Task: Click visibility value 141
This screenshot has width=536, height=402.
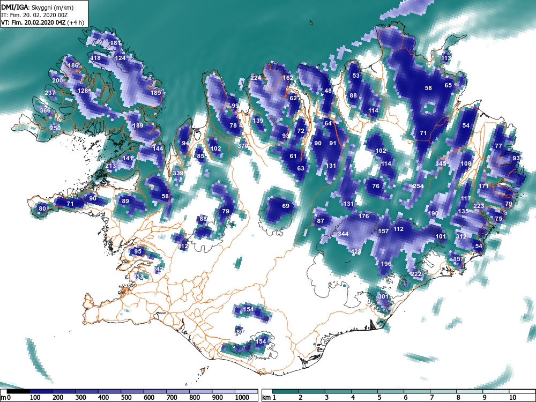Action: tap(128, 158)
